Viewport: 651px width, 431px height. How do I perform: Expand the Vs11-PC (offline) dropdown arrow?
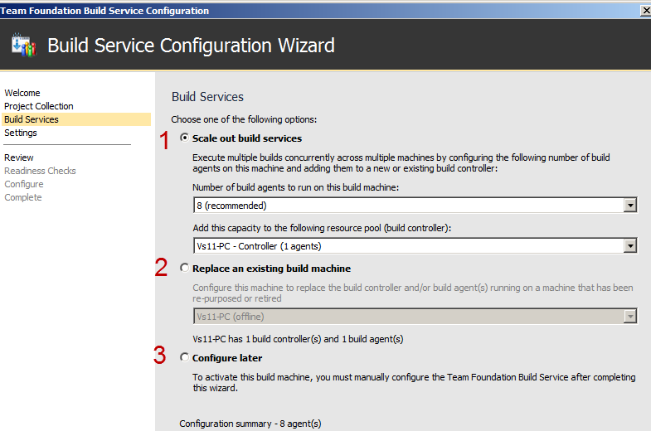(630, 317)
